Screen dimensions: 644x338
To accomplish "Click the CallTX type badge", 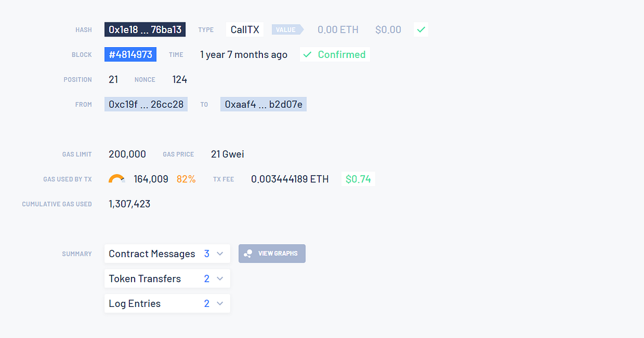I will pyautogui.click(x=245, y=29).
